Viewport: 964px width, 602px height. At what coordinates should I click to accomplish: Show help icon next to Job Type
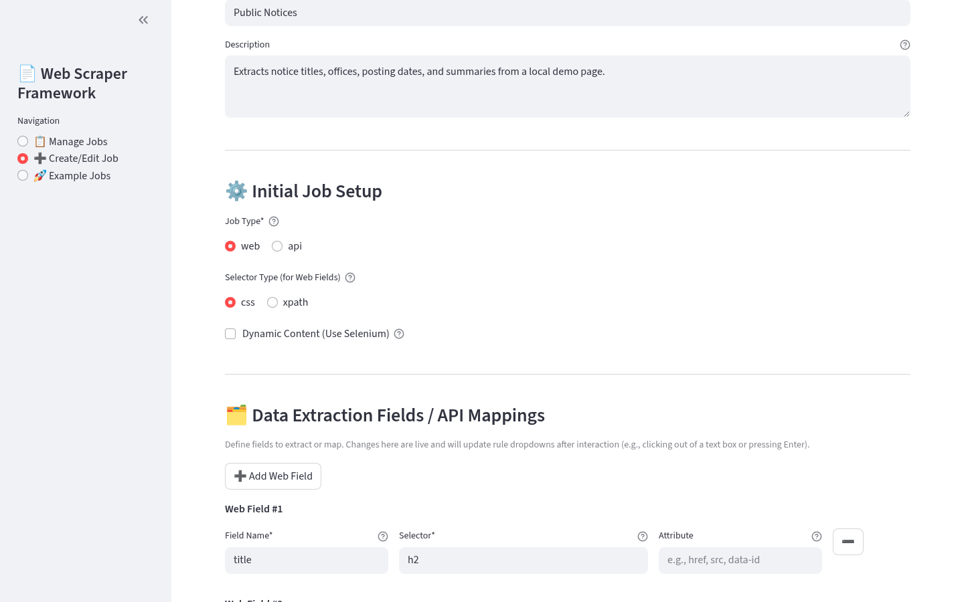coord(274,221)
